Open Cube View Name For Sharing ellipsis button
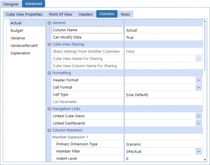This screenshot has width=210, height=165. (x=198, y=59)
